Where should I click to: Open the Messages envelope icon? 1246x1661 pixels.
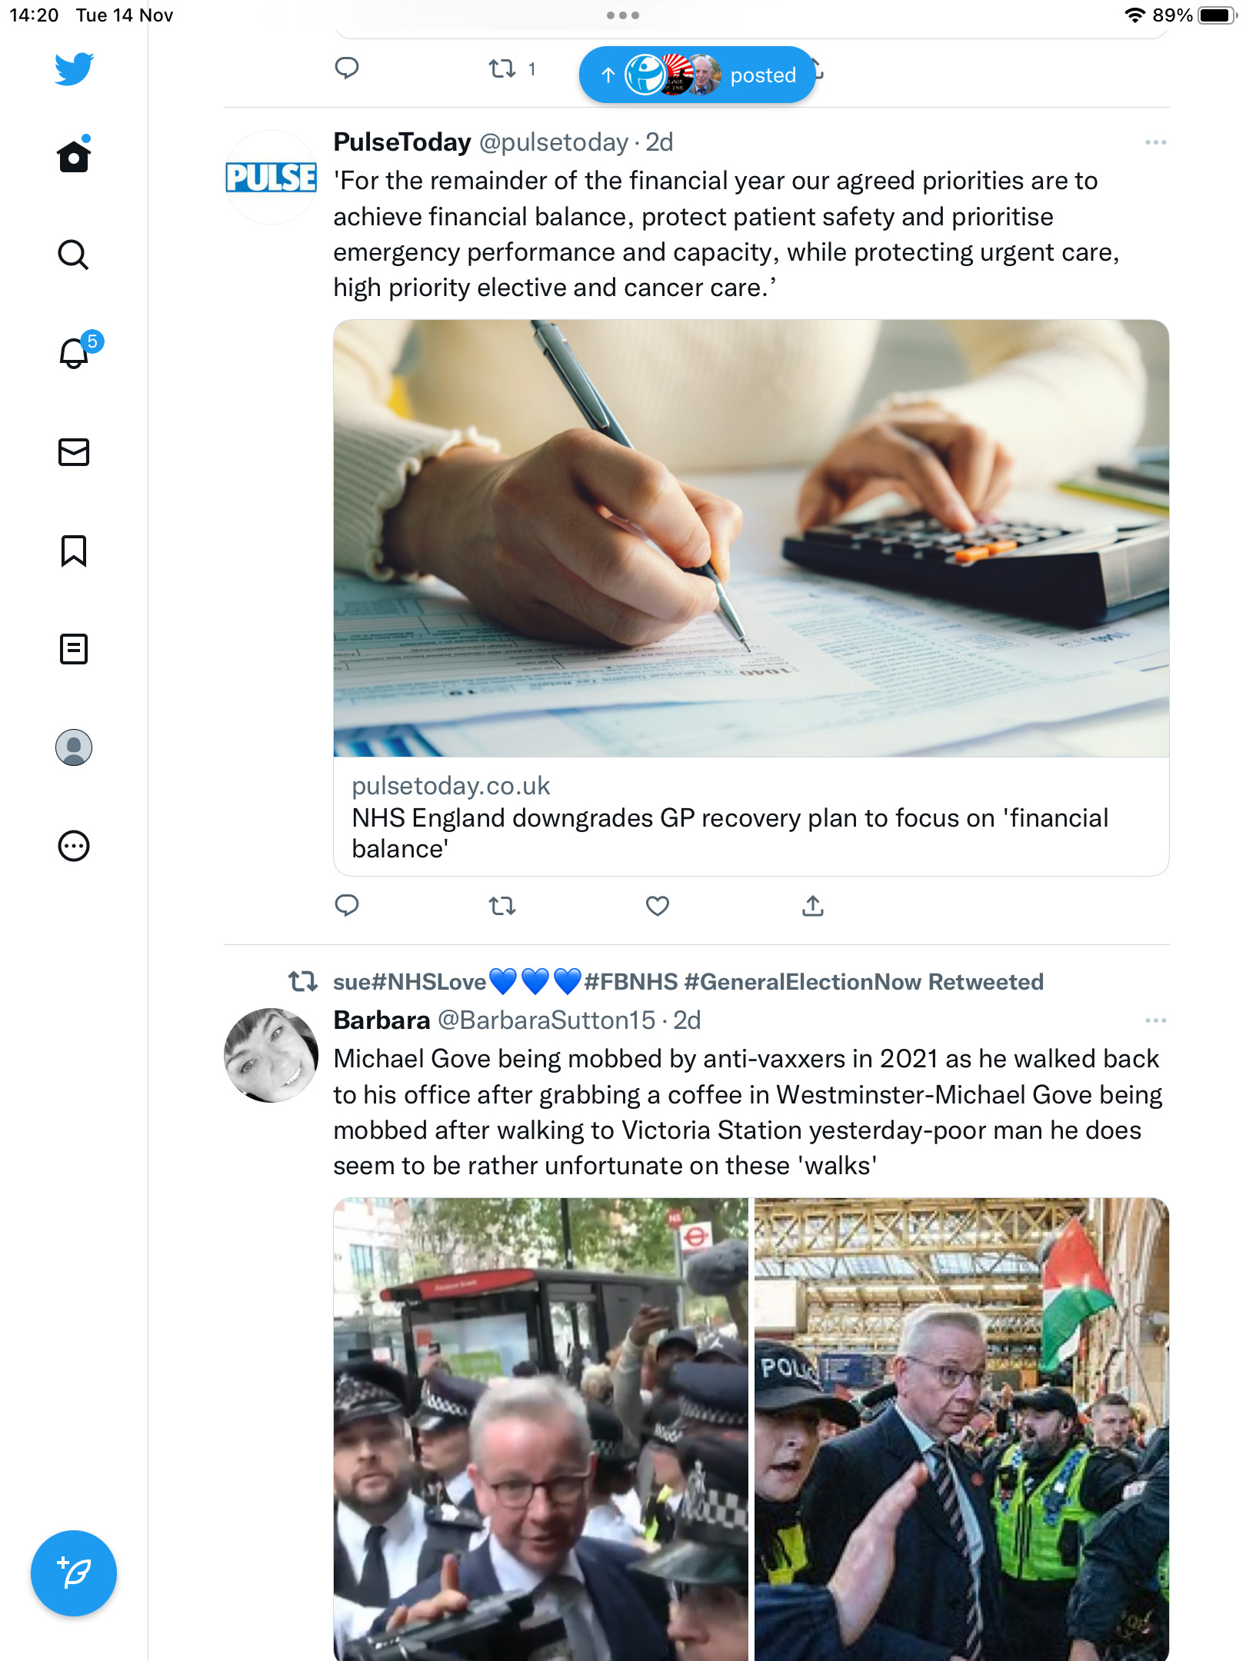pyautogui.click(x=74, y=452)
